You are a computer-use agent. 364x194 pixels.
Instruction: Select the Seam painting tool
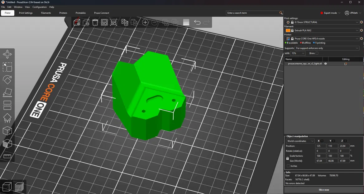click(7, 131)
